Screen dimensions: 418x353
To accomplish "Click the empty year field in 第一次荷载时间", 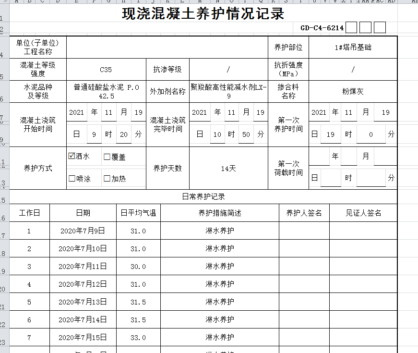I will pos(319,156).
